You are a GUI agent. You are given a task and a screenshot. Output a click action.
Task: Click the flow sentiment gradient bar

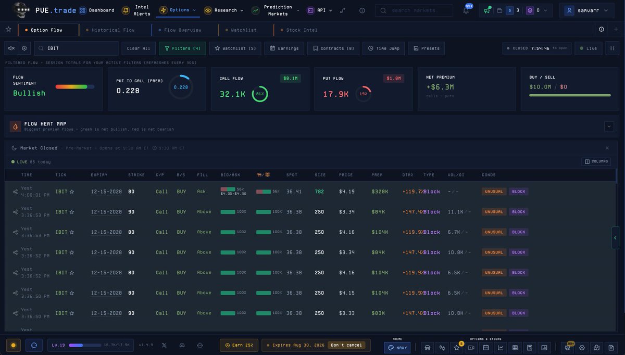pos(75,86)
